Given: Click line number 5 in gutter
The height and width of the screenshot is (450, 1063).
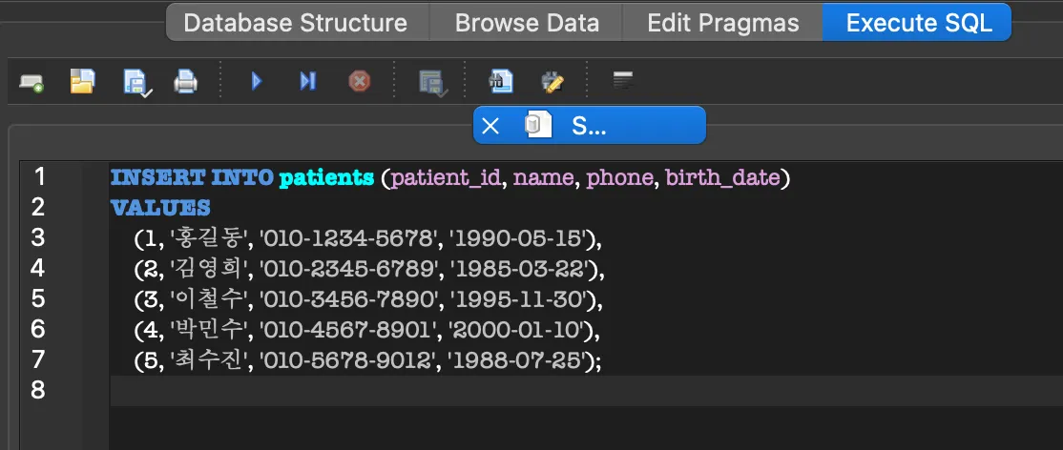Looking at the screenshot, I should (x=38, y=298).
